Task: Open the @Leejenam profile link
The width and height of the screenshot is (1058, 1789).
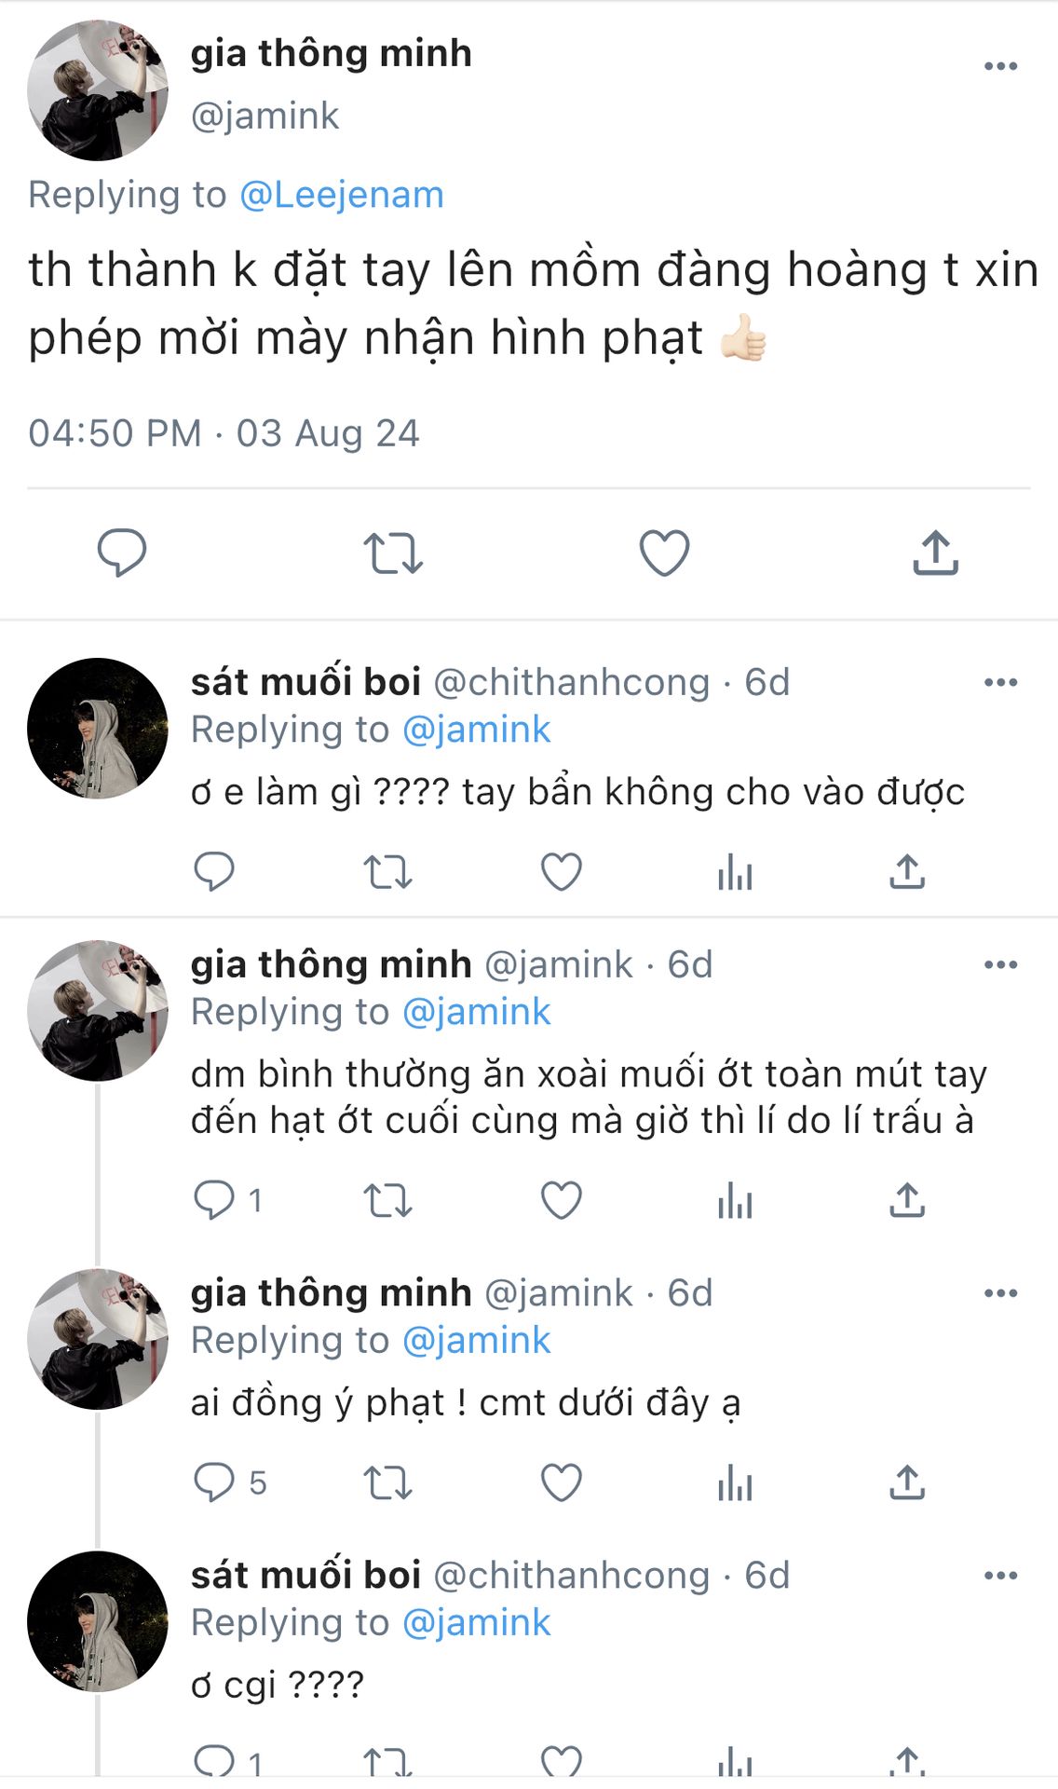Action: [342, 195]
